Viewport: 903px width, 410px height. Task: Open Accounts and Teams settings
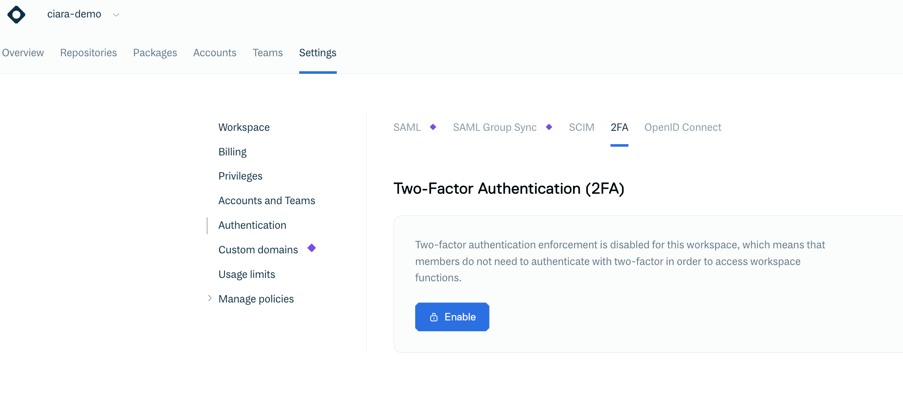point(267,201)
